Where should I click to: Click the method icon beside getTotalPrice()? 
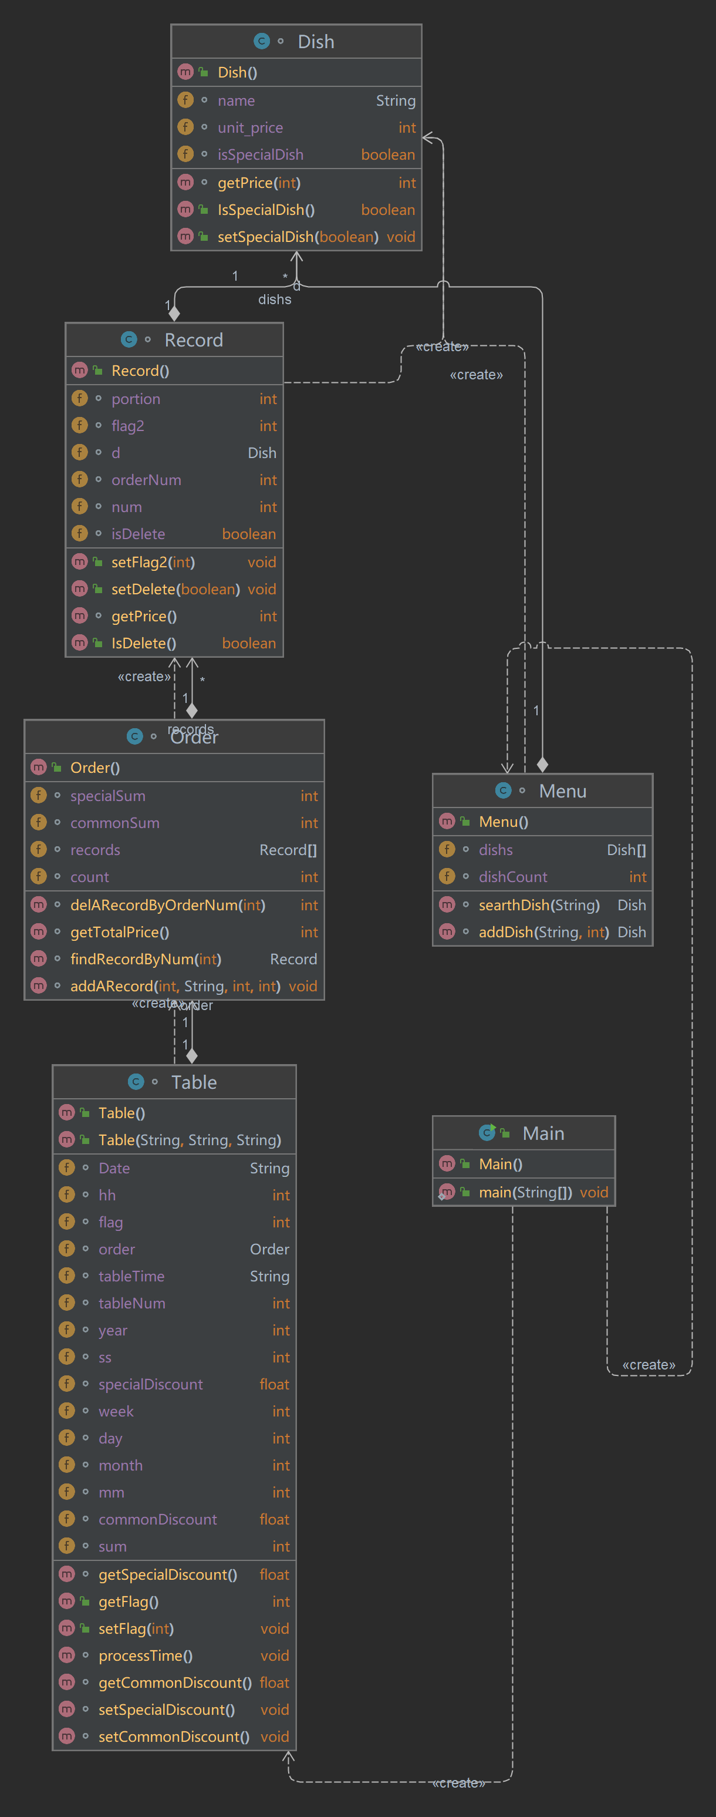pos(39,931)
